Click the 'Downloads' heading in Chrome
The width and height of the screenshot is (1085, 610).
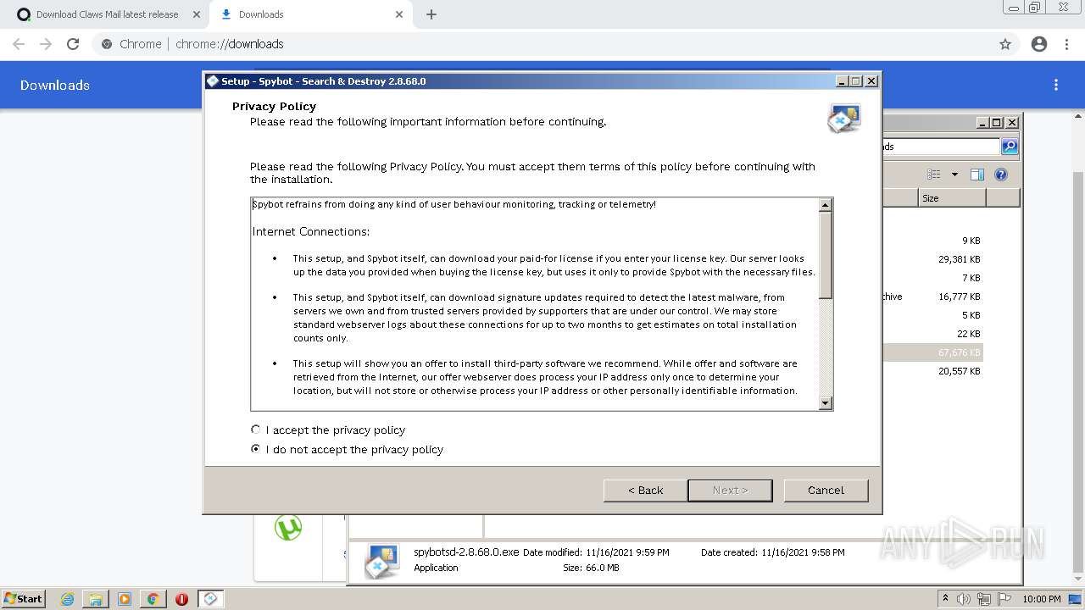coord(55,85)
